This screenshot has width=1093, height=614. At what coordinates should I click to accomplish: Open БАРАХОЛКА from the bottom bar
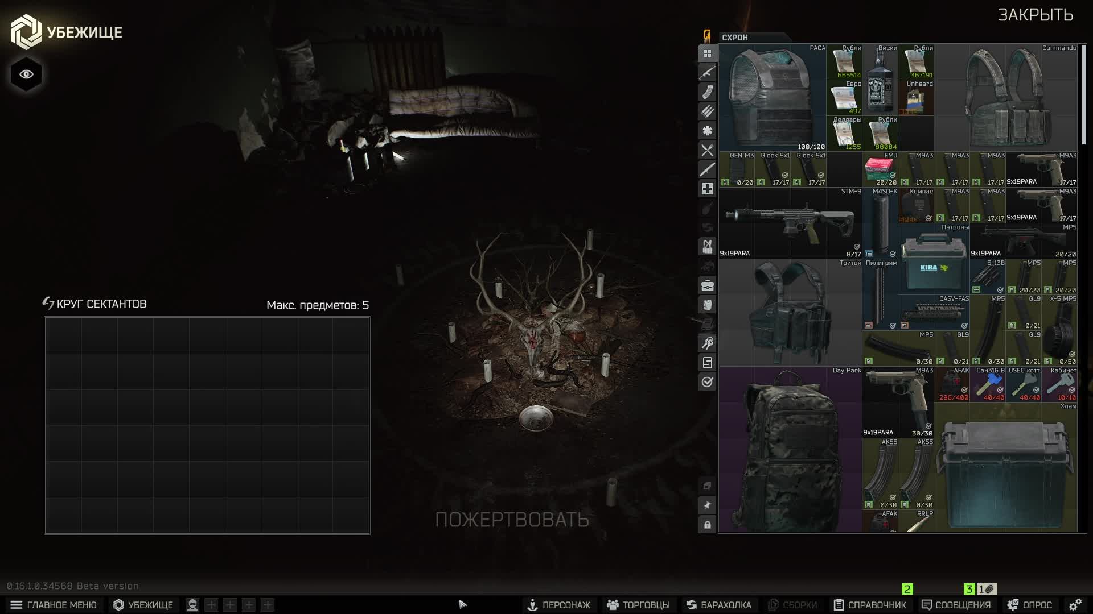[x=720, y=605]
